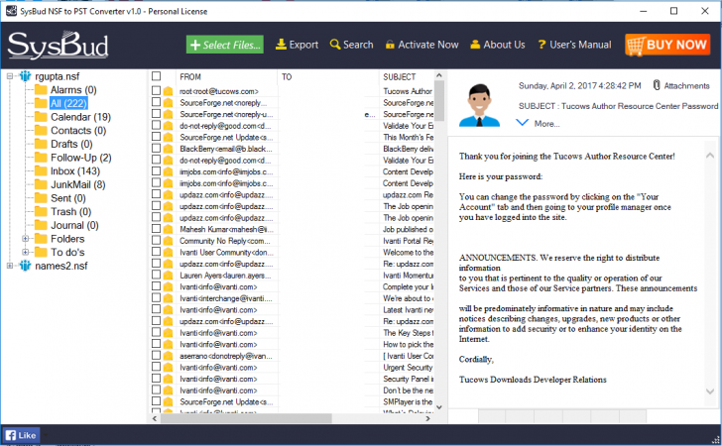This screenshot has height=446, width=722.
Task: Click email list scroll down arrow
Action: 439,407
